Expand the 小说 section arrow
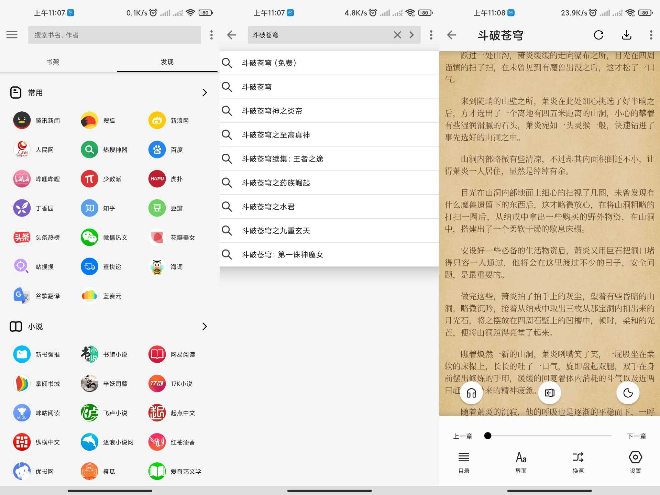Screen dimensions: 660x495 (205, 326)
